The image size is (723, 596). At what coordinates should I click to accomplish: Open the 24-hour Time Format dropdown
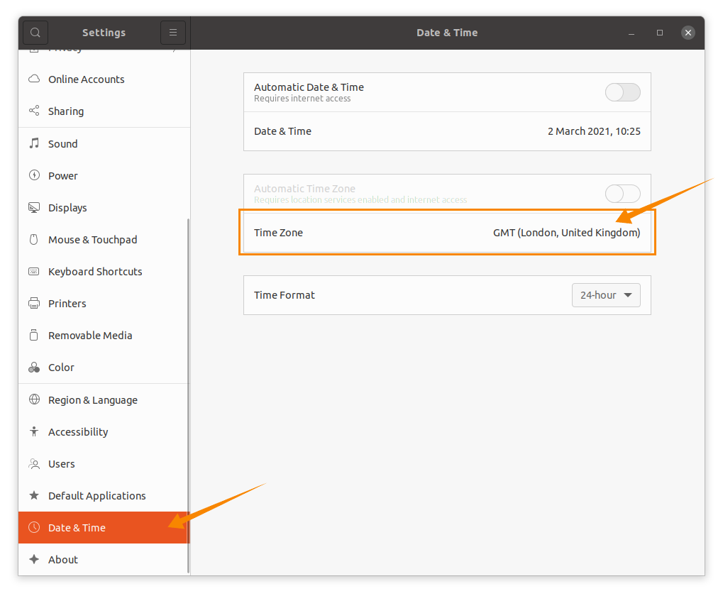pos(606,295)
